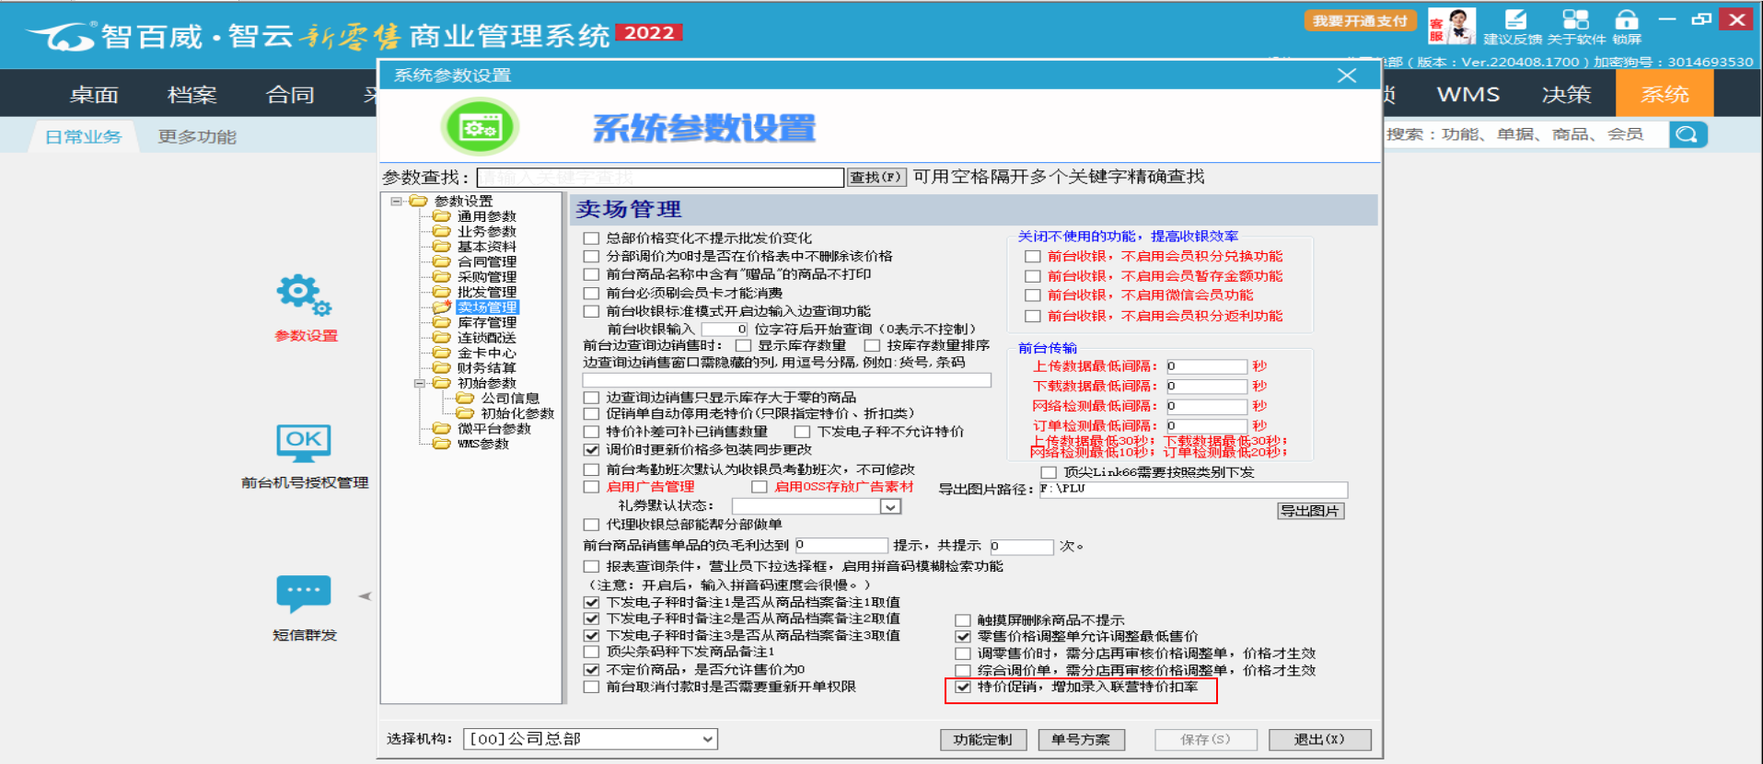Open the 选择机构 company dropdown

pyautogui.click(x=707, y=739)
